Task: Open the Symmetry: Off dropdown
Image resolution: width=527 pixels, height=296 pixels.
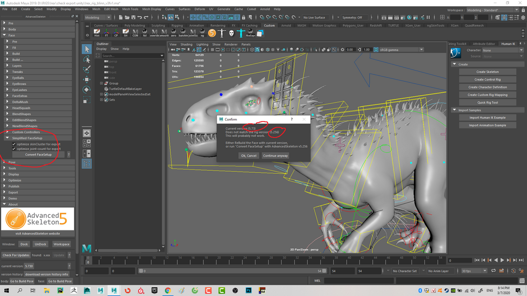Action: coord(355,17)
